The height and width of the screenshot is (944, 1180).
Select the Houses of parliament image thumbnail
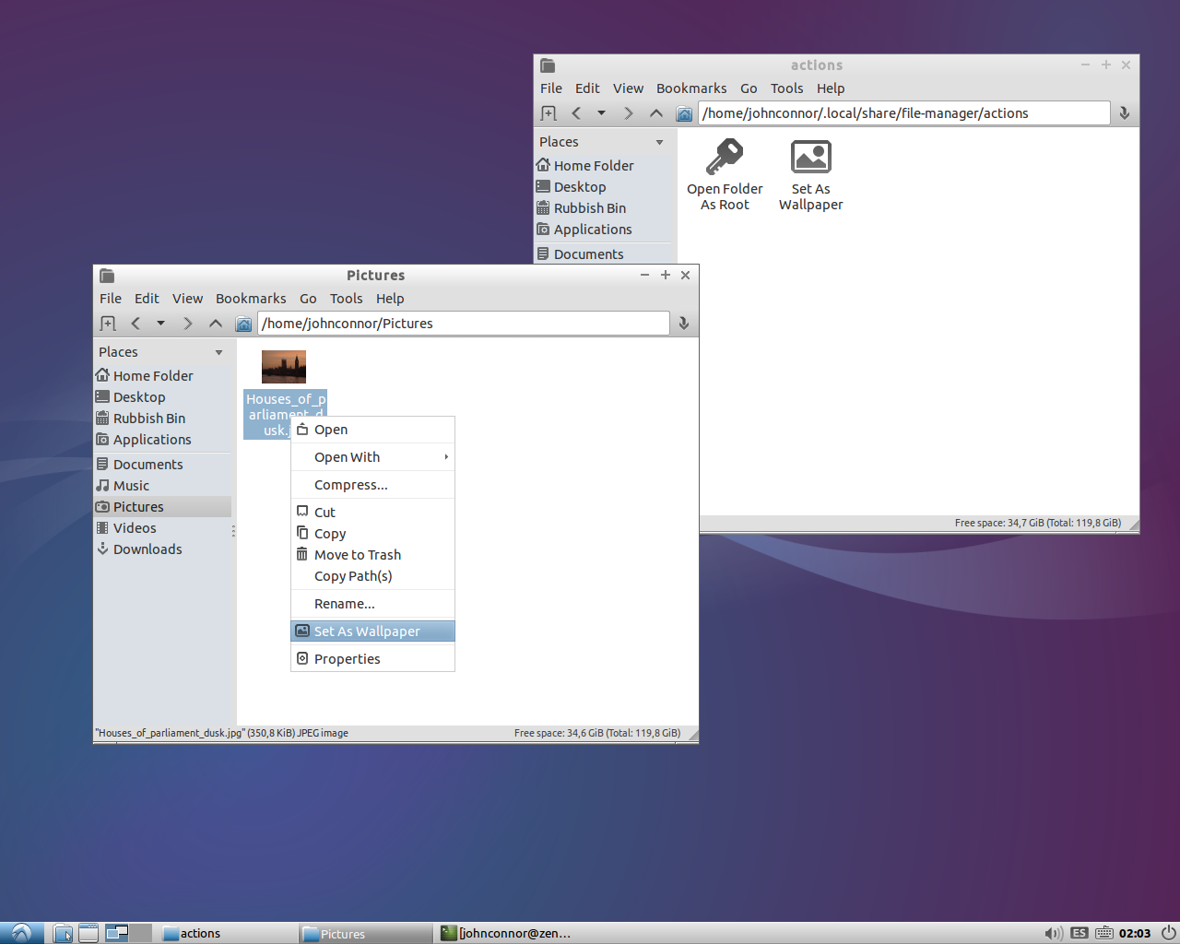[x=284, y=366]
